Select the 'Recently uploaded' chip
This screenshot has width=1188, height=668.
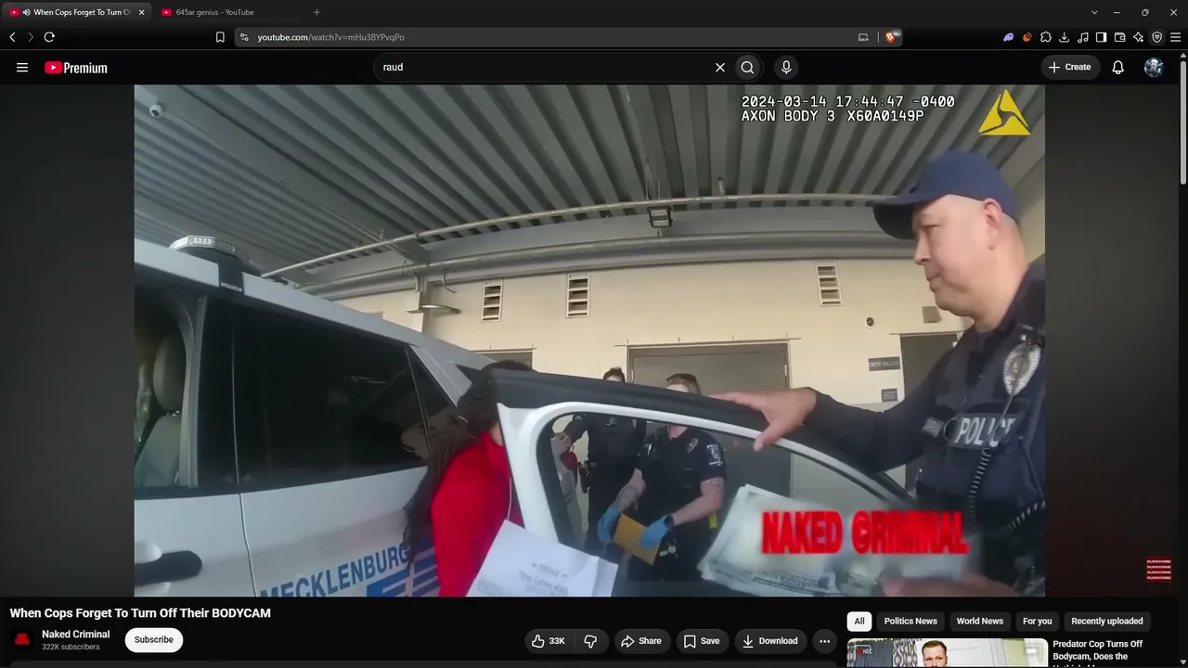click(x=1107, y=621)
